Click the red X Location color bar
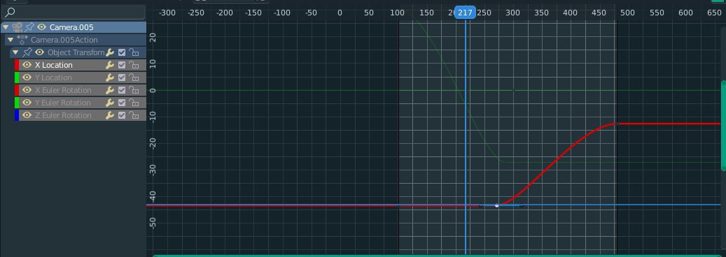Image resolution: width=726 pixels, height=257 pixels. coord(17,65)
